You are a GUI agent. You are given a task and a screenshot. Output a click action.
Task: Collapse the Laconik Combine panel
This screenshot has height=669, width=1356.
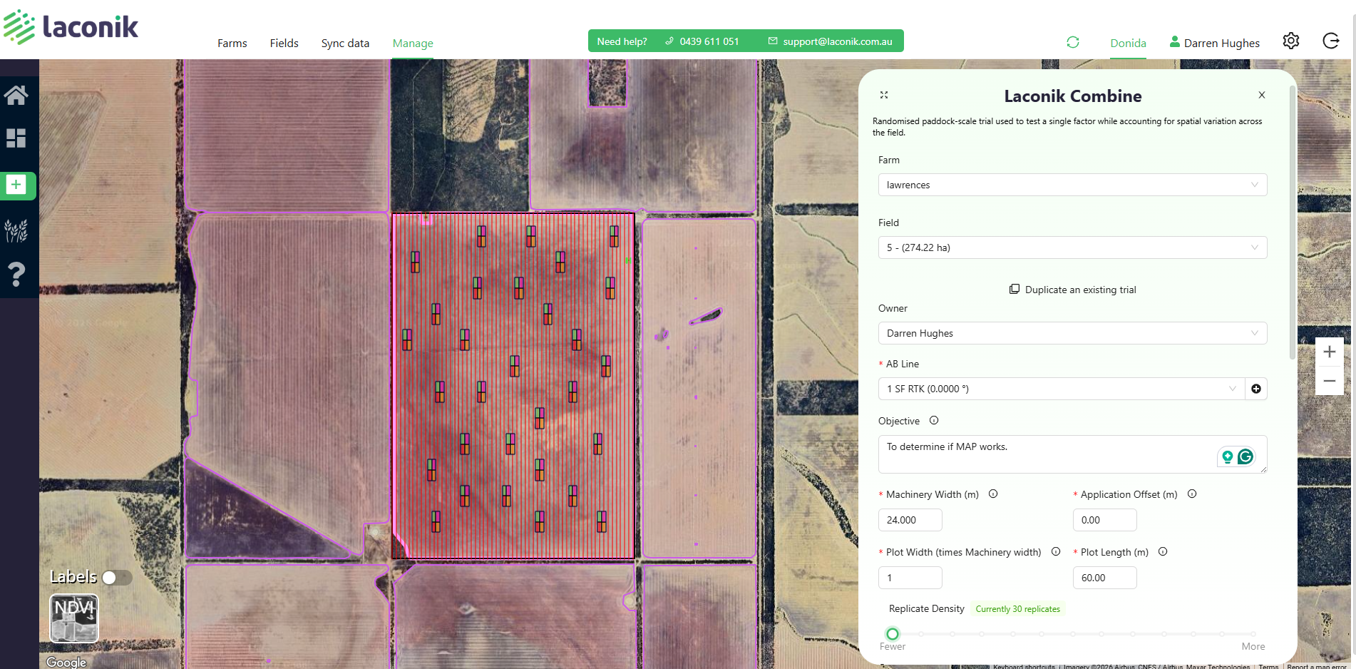click(884, 95)
